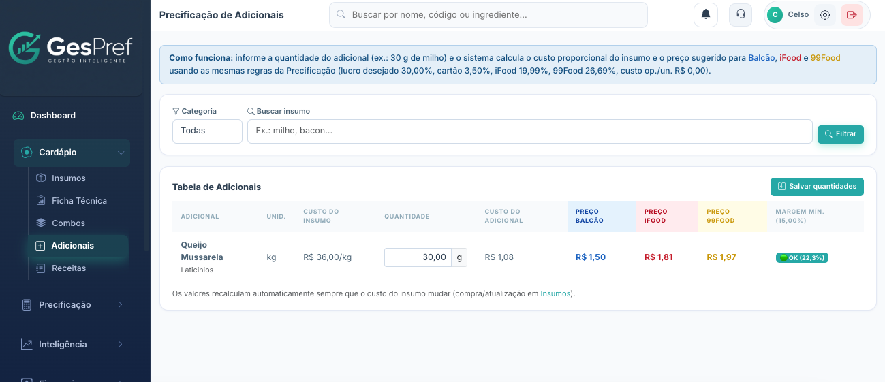Follow the Insumos link in footer note
Screen dimensions: 885x382
click(x=556, y=294)
